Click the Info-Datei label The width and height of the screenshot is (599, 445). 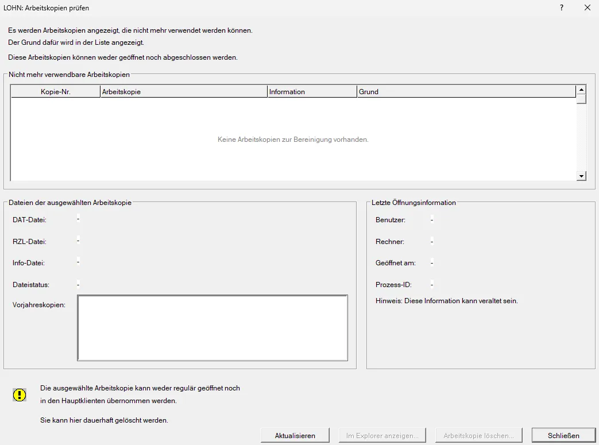pyautogui.click(x=29, y=263)
